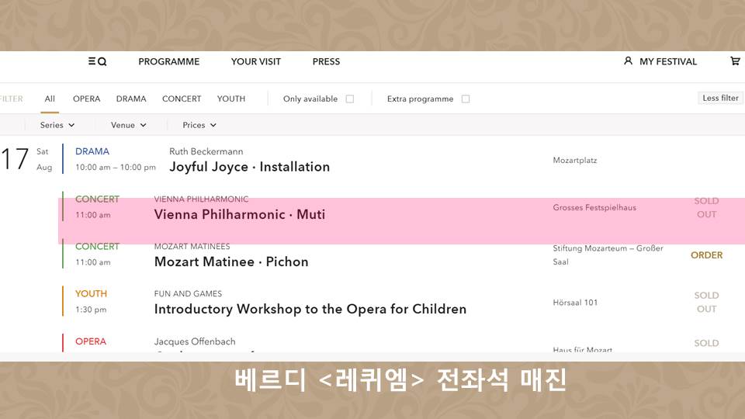Filter events by OPERA
Viewport: 745px width, 419px height.
pos(86,99)
